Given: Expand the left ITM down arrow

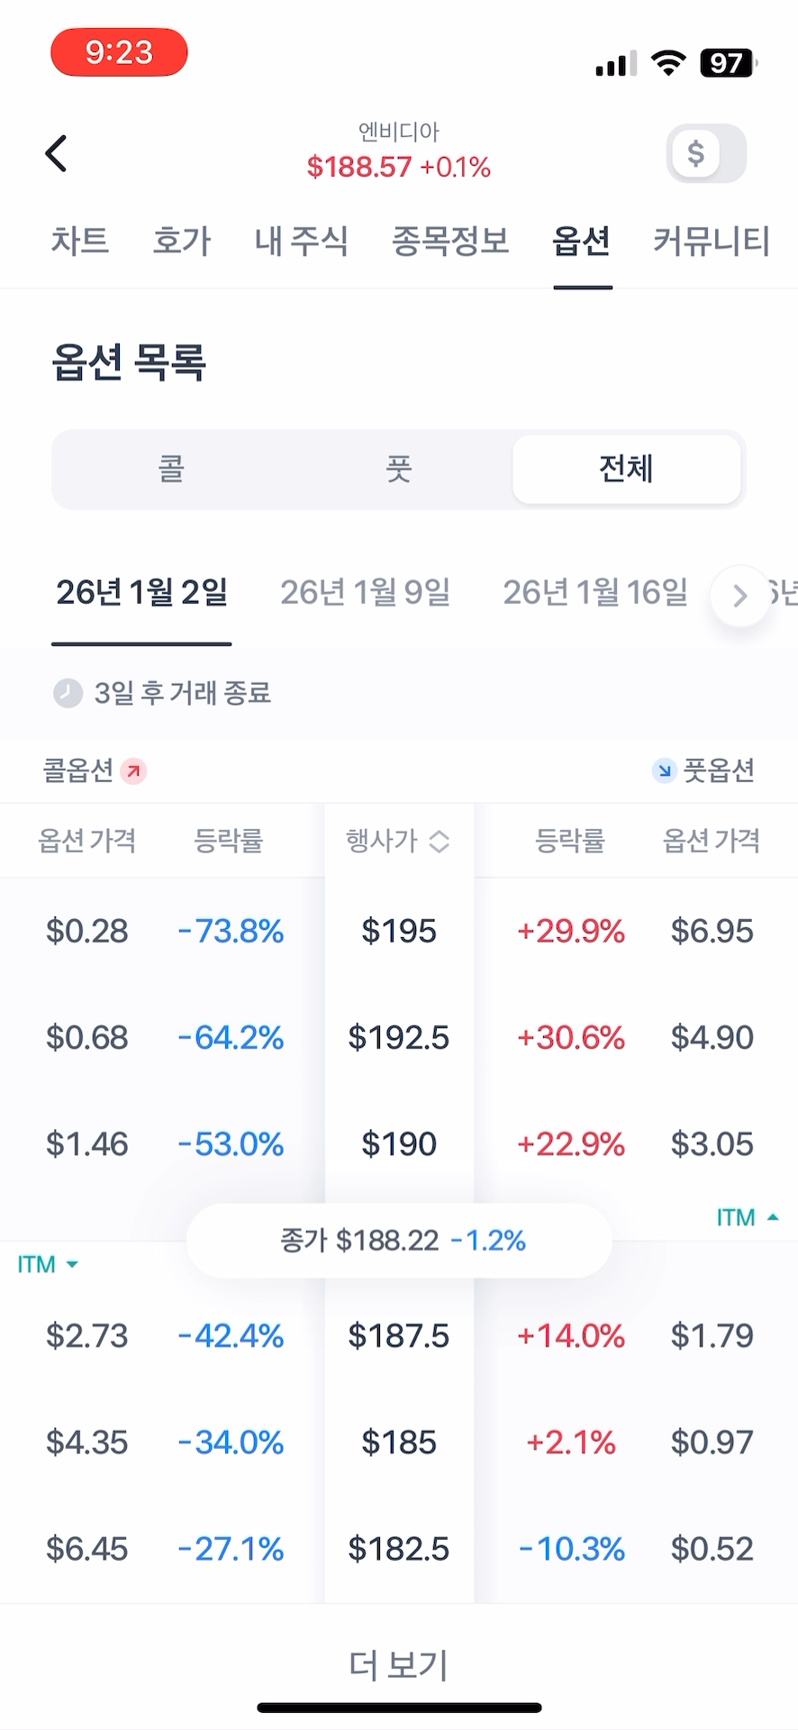Looking at the screenshot, I should 72,1265.
